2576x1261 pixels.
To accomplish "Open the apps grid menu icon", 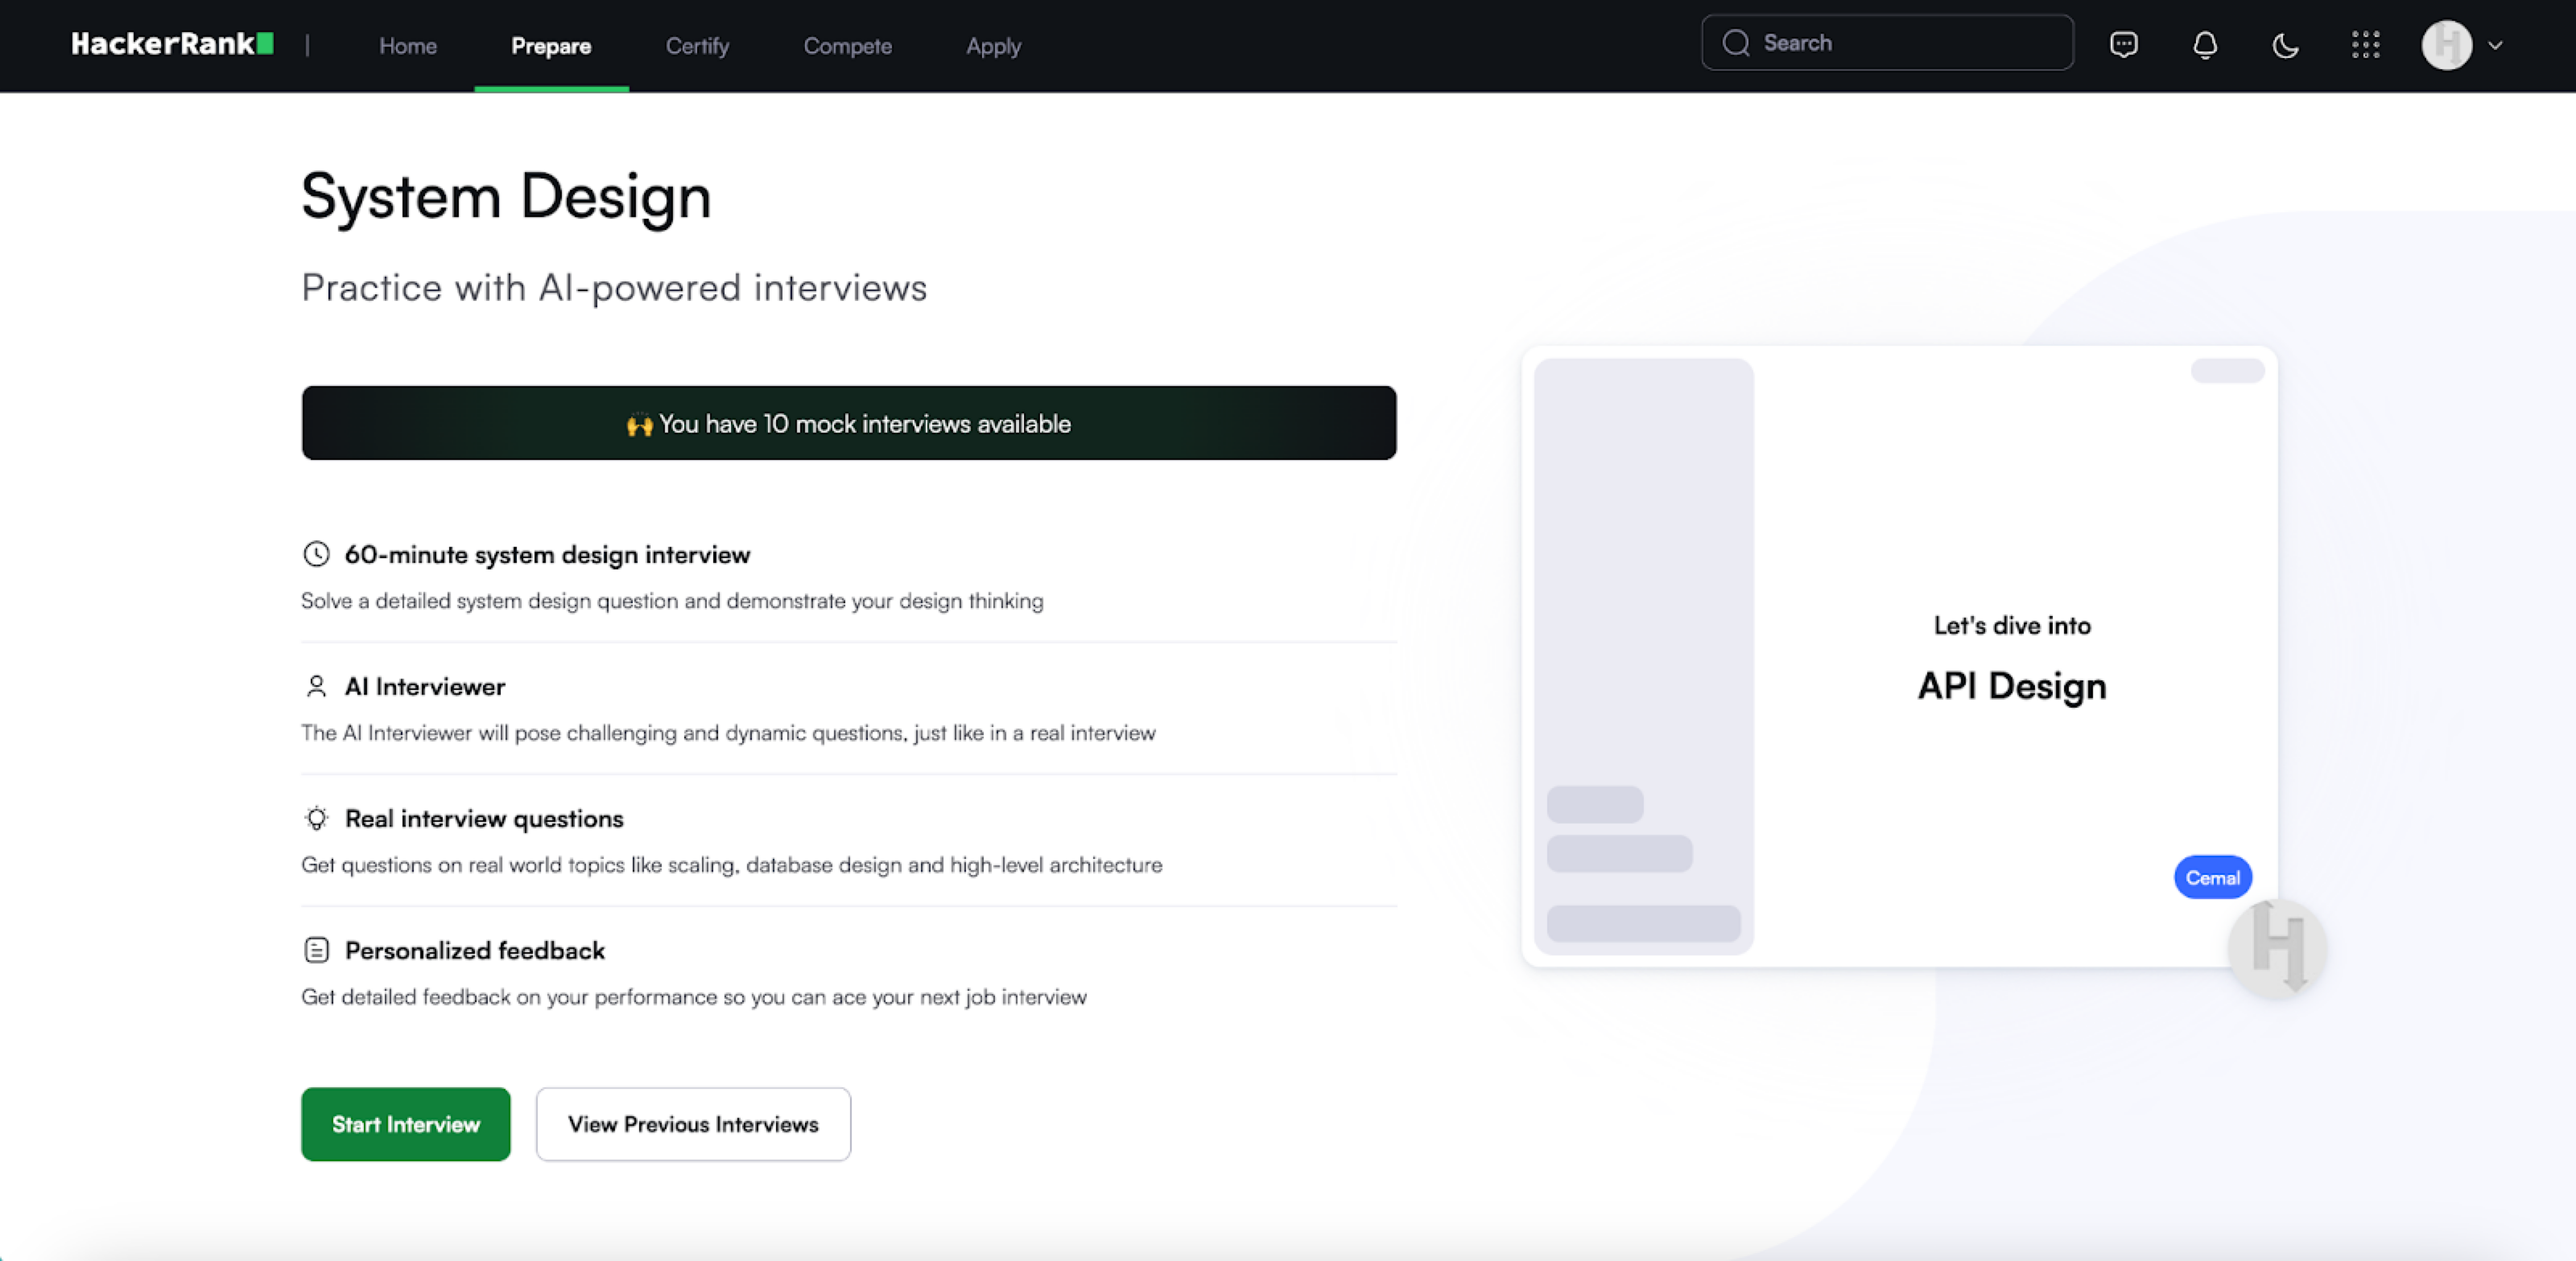I will [2365, 45].
